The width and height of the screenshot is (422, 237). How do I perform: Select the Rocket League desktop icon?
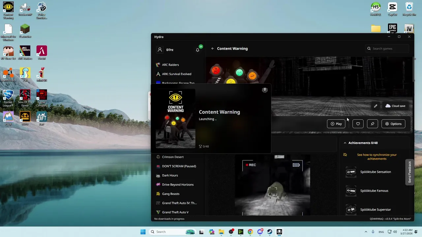tap(8, 98)
